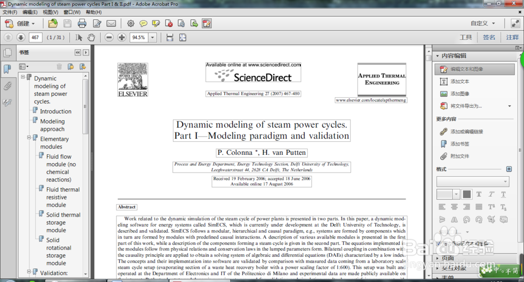The width and height of the screenshot is (524, 282).
Task: Open the 文件(F) menu
Action: click(x=10, y=12)
